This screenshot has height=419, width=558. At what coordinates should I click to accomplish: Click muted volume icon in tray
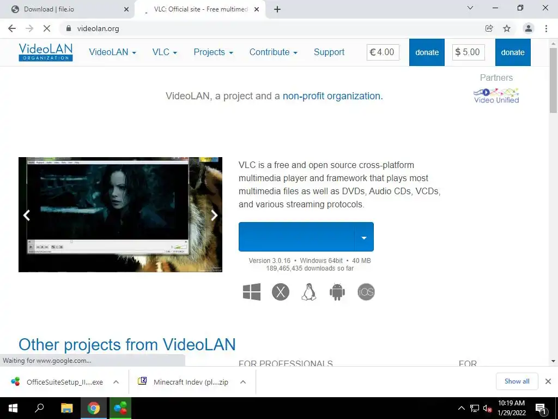[x=487, y=408]
